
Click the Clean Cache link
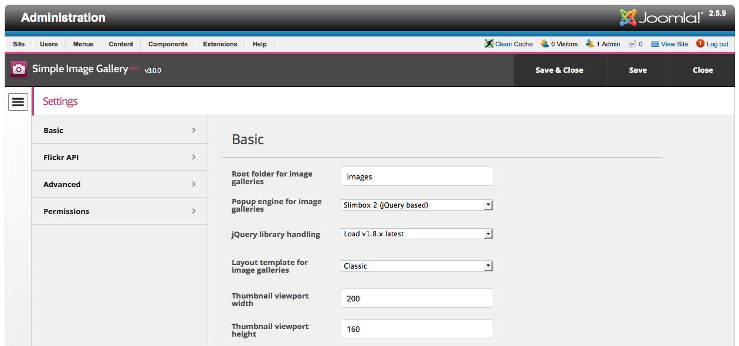click(514, 44)
